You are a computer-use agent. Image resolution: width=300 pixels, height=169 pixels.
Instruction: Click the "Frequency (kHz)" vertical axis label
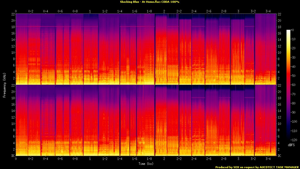4,85
